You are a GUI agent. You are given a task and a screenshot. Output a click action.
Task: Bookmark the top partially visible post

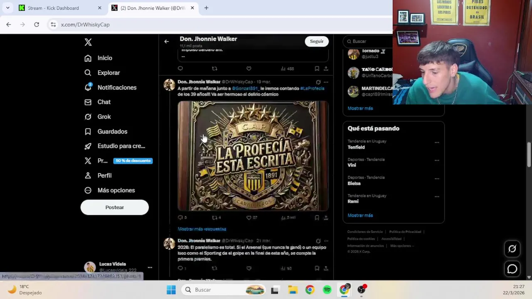click(317, 69)
